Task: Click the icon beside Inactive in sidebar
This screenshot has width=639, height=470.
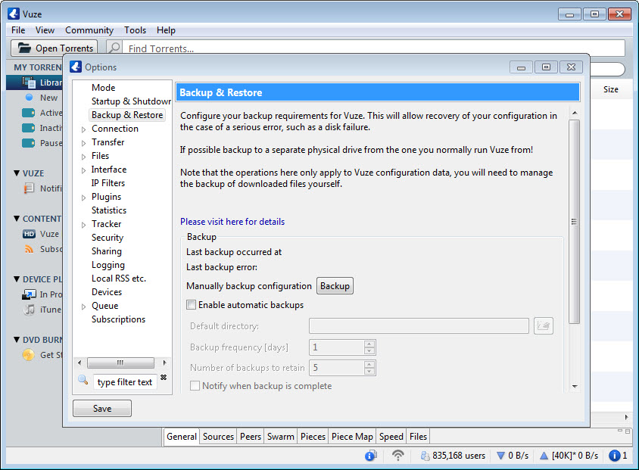Action: (28, 128)
